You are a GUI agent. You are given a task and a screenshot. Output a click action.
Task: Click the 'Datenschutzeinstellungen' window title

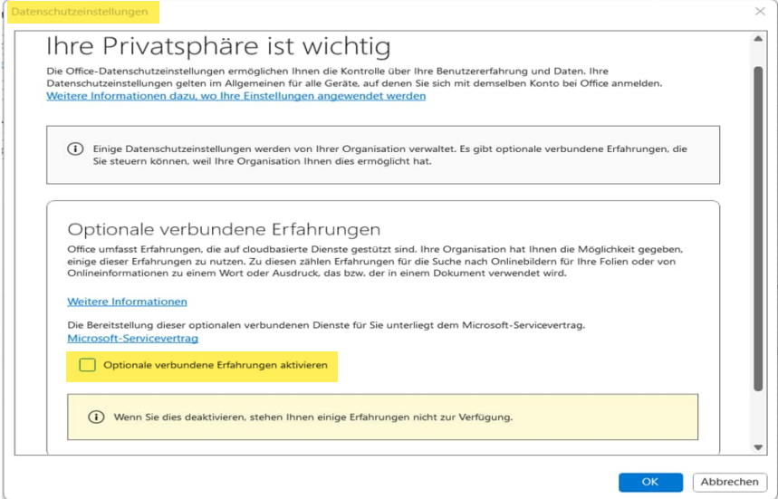tap(79, 12)
